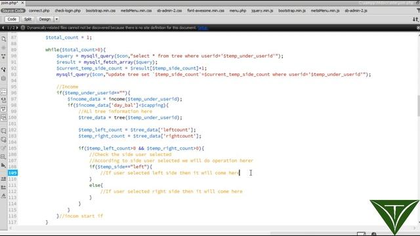This screenshot has width=420, height=236.
Task: Click the Outdent Code icon
Action: [3, 187]
